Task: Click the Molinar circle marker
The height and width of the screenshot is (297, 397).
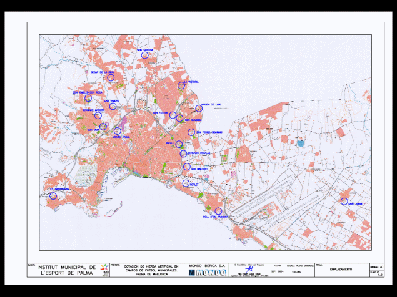Action: pyautogui.click(x=186, y=183)
